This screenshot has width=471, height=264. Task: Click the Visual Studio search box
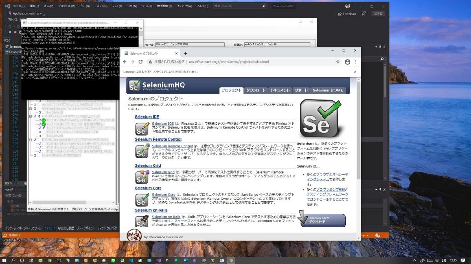pyautogui.click(x=239, y=6)
